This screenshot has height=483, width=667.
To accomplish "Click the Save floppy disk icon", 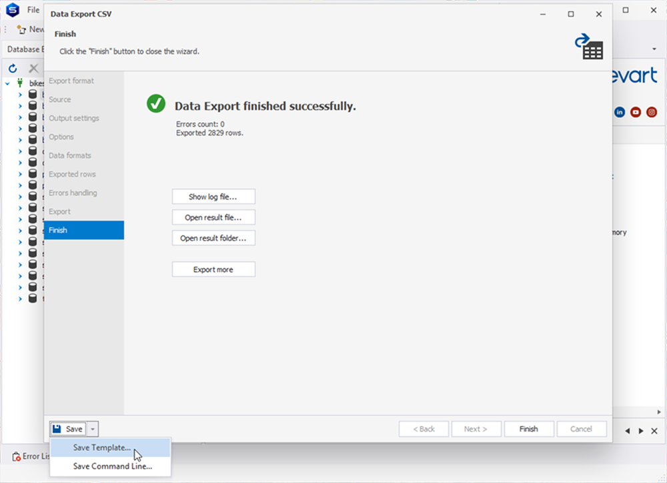I will tap(59, 429).
